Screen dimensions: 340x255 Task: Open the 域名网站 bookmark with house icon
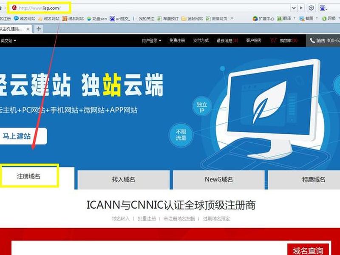48,19
